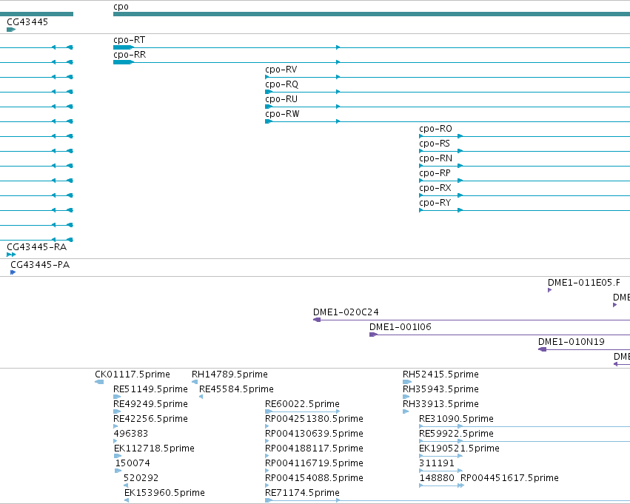The height and width of the screenshot is (504, 630).
Task: Select the DME1-010N19 clone label
Action: [572, 342]
